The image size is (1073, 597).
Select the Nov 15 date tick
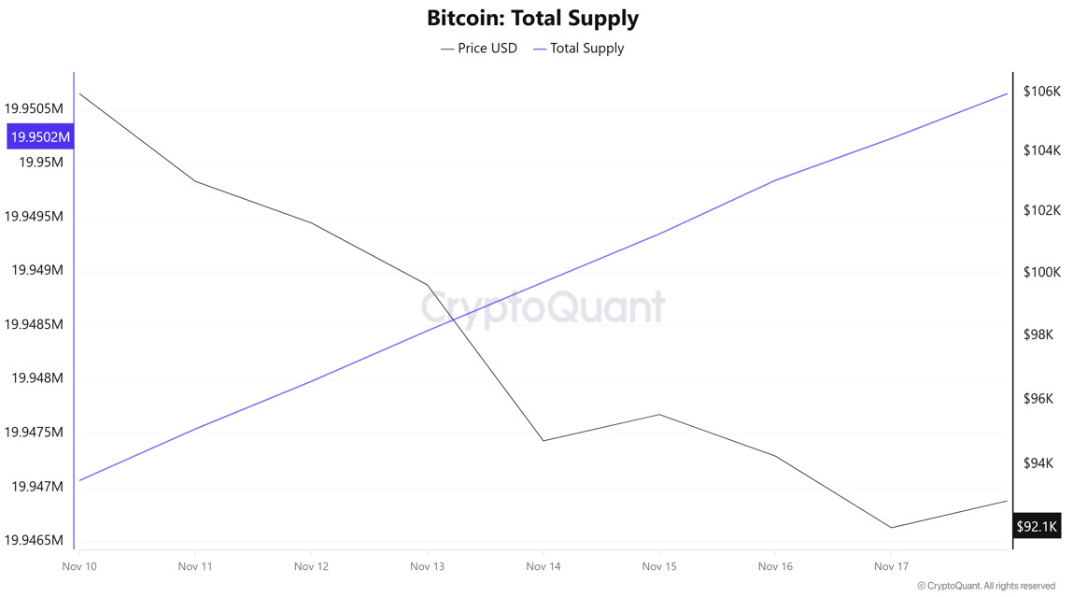(658, 566)
